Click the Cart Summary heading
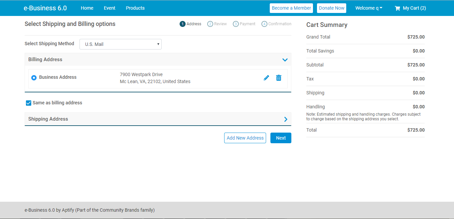Image resolution: width=454 pixels, height=219 pixels. click(x=327, y=25)
